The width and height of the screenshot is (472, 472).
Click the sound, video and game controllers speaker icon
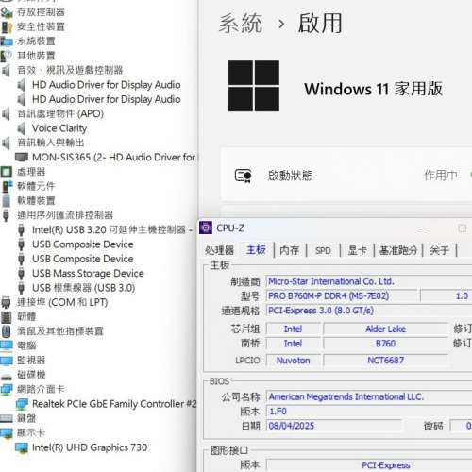click(x=7, y=71)
